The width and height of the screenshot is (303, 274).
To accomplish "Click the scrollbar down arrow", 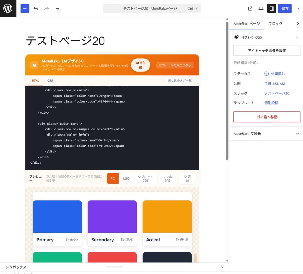I will (227, 260).
